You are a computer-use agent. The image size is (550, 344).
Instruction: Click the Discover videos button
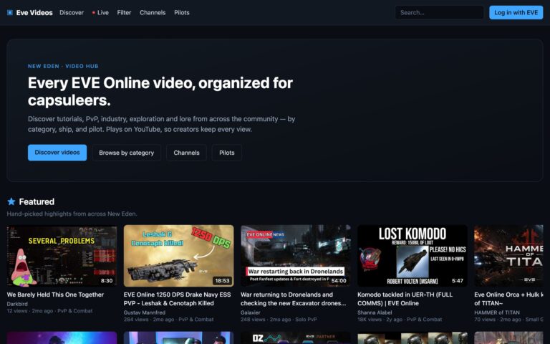coord(57,153)
